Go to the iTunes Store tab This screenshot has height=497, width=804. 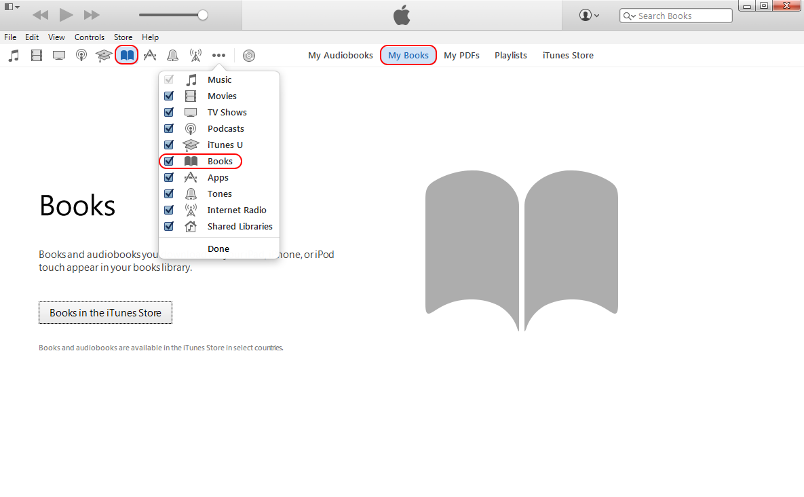click(568, 56)
